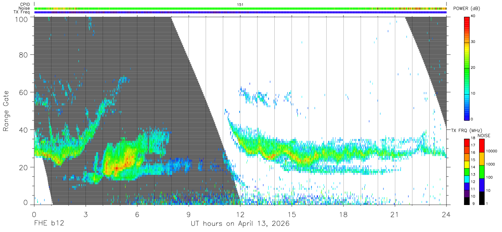Click the POWER (dB) color bar
Screen dimensions: 502x232
[467, 68]
